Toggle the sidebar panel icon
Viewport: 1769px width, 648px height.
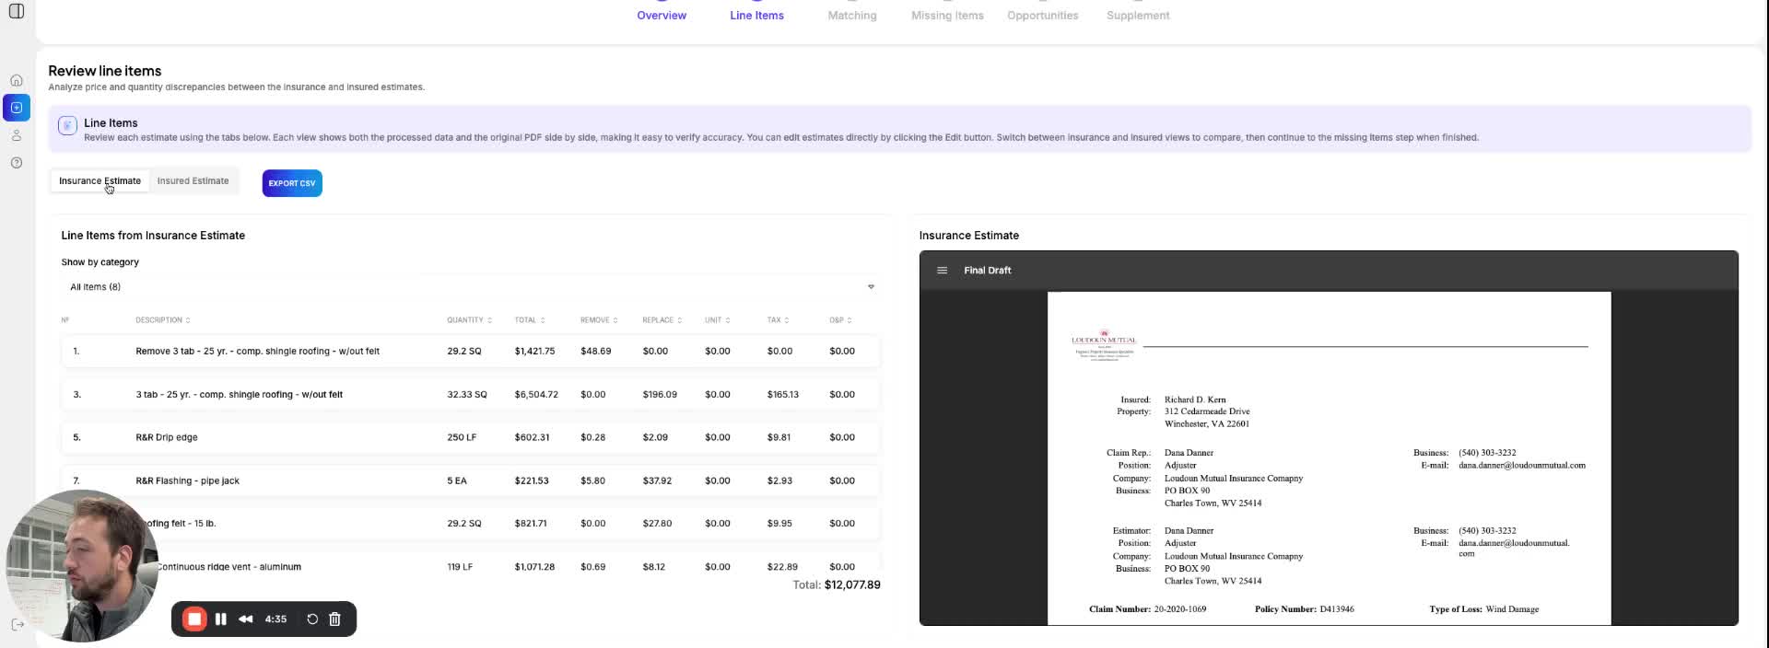tap(17, 11)
